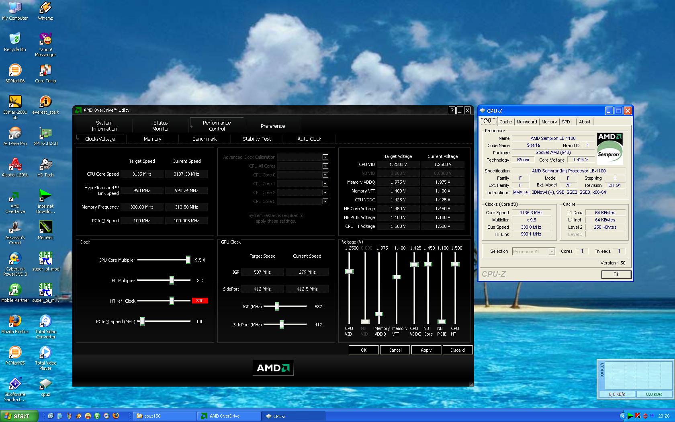The width and height of the screenshot is (675, 422).
Task: Click OK in AMD OverDrive
Action: (x=364, y=350)
